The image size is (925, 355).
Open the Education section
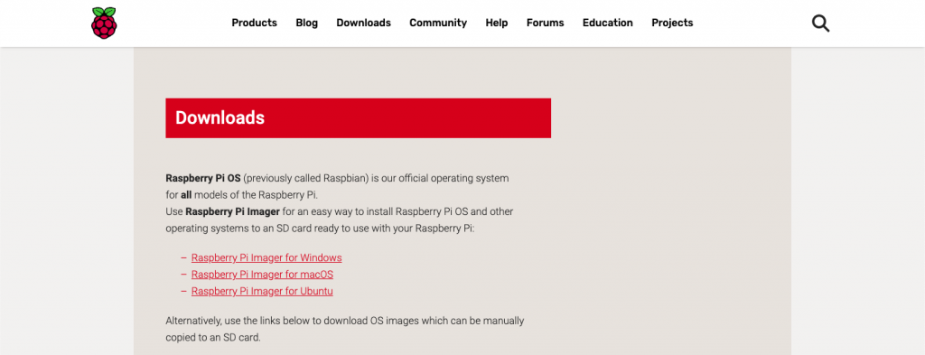pyautogui.click(x=608, y=23)
